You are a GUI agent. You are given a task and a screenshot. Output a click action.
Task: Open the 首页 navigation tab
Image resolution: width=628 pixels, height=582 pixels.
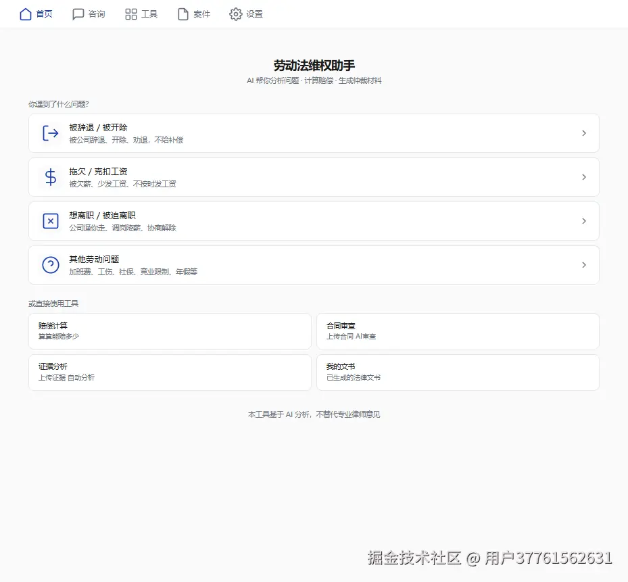coord(36,14)
